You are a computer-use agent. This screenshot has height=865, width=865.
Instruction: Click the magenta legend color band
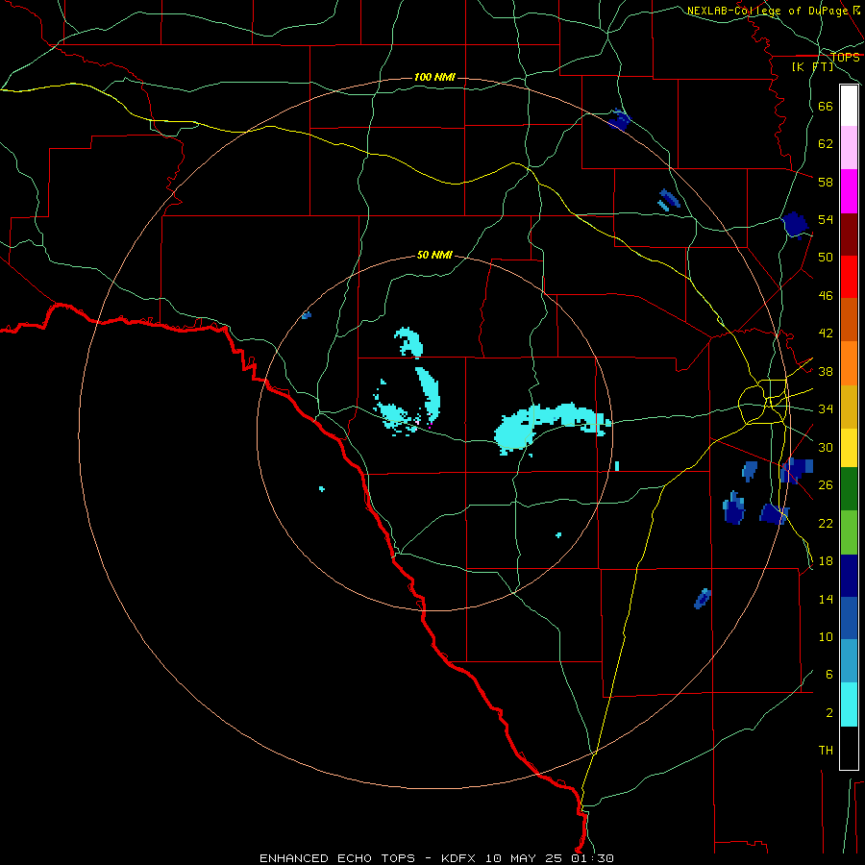pyautogui.click(x=849, y=191)
